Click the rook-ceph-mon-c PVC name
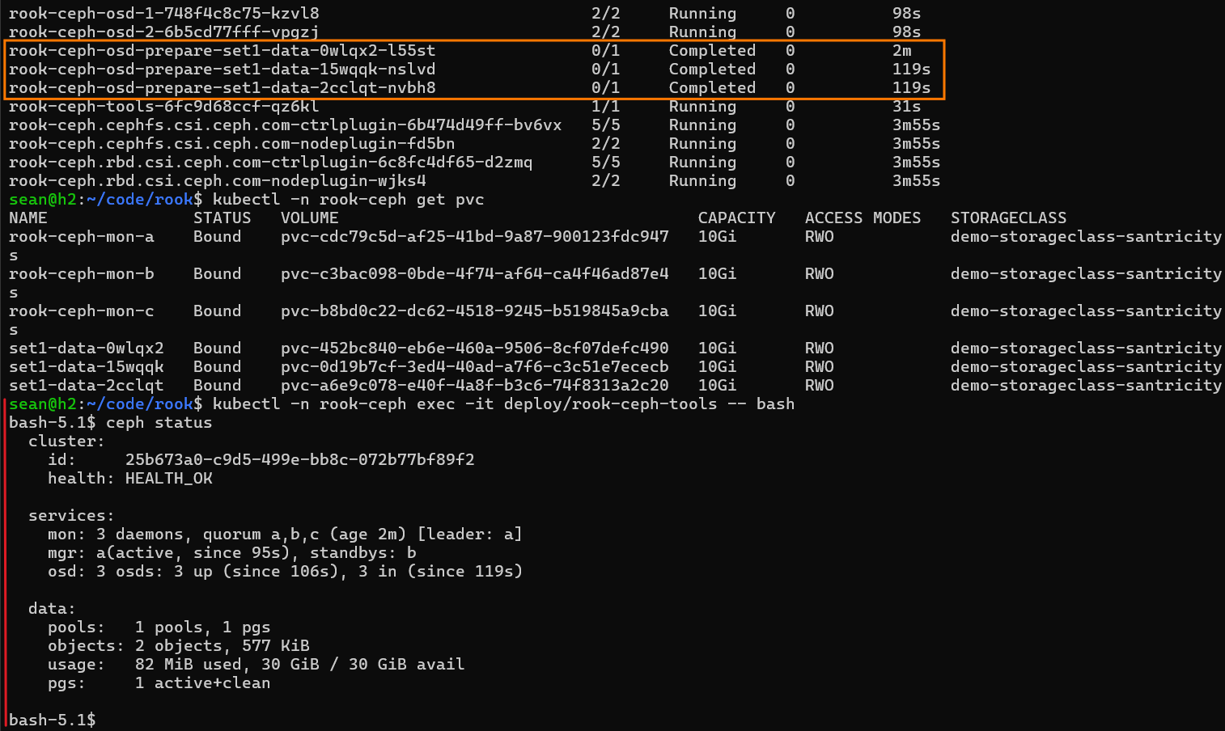The width and height of the screenshot is (1225, 731). tap(82, 311)
